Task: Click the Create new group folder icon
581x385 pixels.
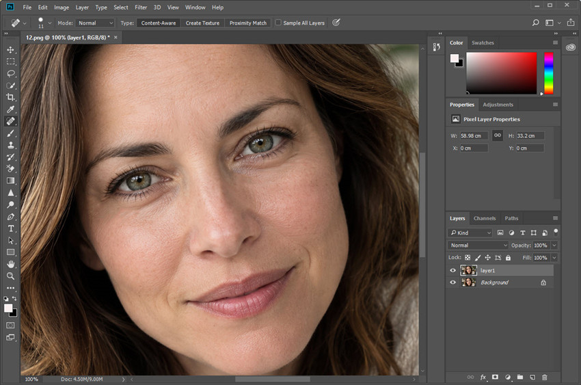Action: tap(520, 377)
